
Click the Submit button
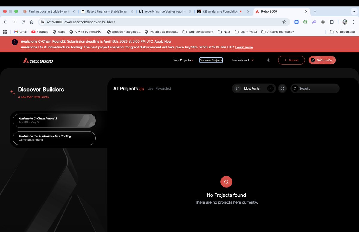pyautogui.click(x=291, y=60)
